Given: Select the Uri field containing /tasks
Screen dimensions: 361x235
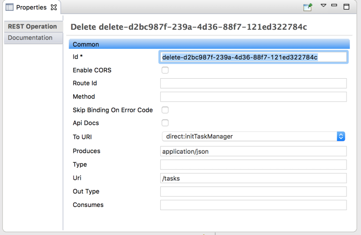Looking at the screenshot, I should [x=253, y=178].
